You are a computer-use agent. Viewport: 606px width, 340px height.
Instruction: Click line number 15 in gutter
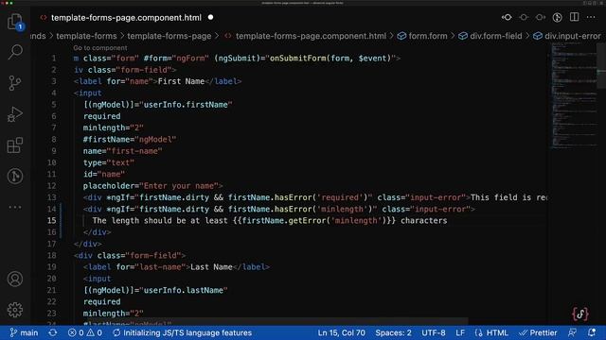pos(51,220)
